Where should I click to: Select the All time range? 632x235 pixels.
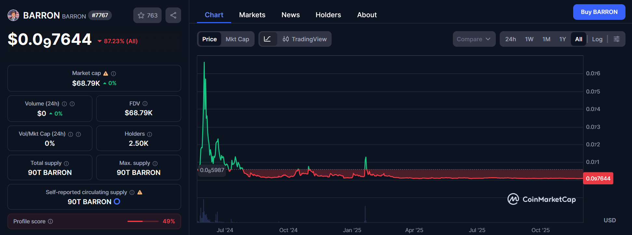[579, 39]
